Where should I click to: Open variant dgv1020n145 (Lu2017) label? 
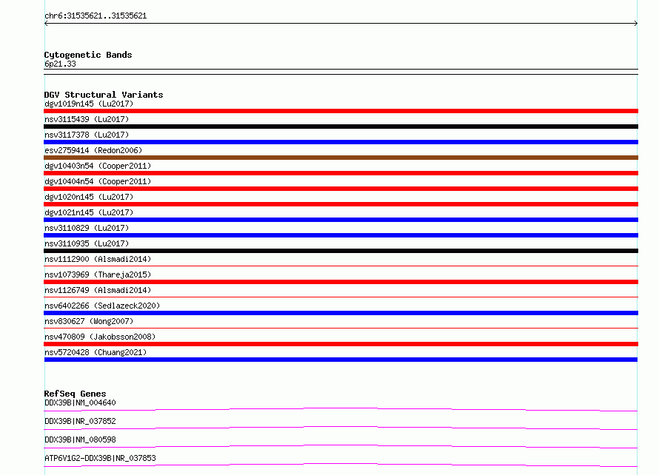(89, 197)
